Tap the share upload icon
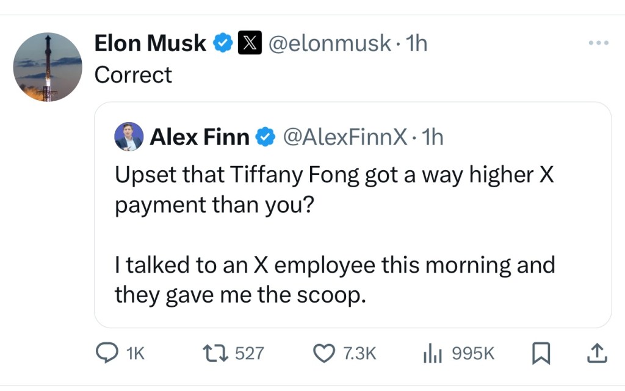 pos(598,353)
